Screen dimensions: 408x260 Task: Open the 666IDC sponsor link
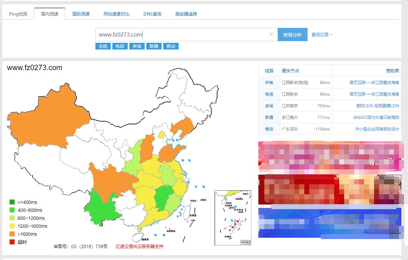[376, 118]
